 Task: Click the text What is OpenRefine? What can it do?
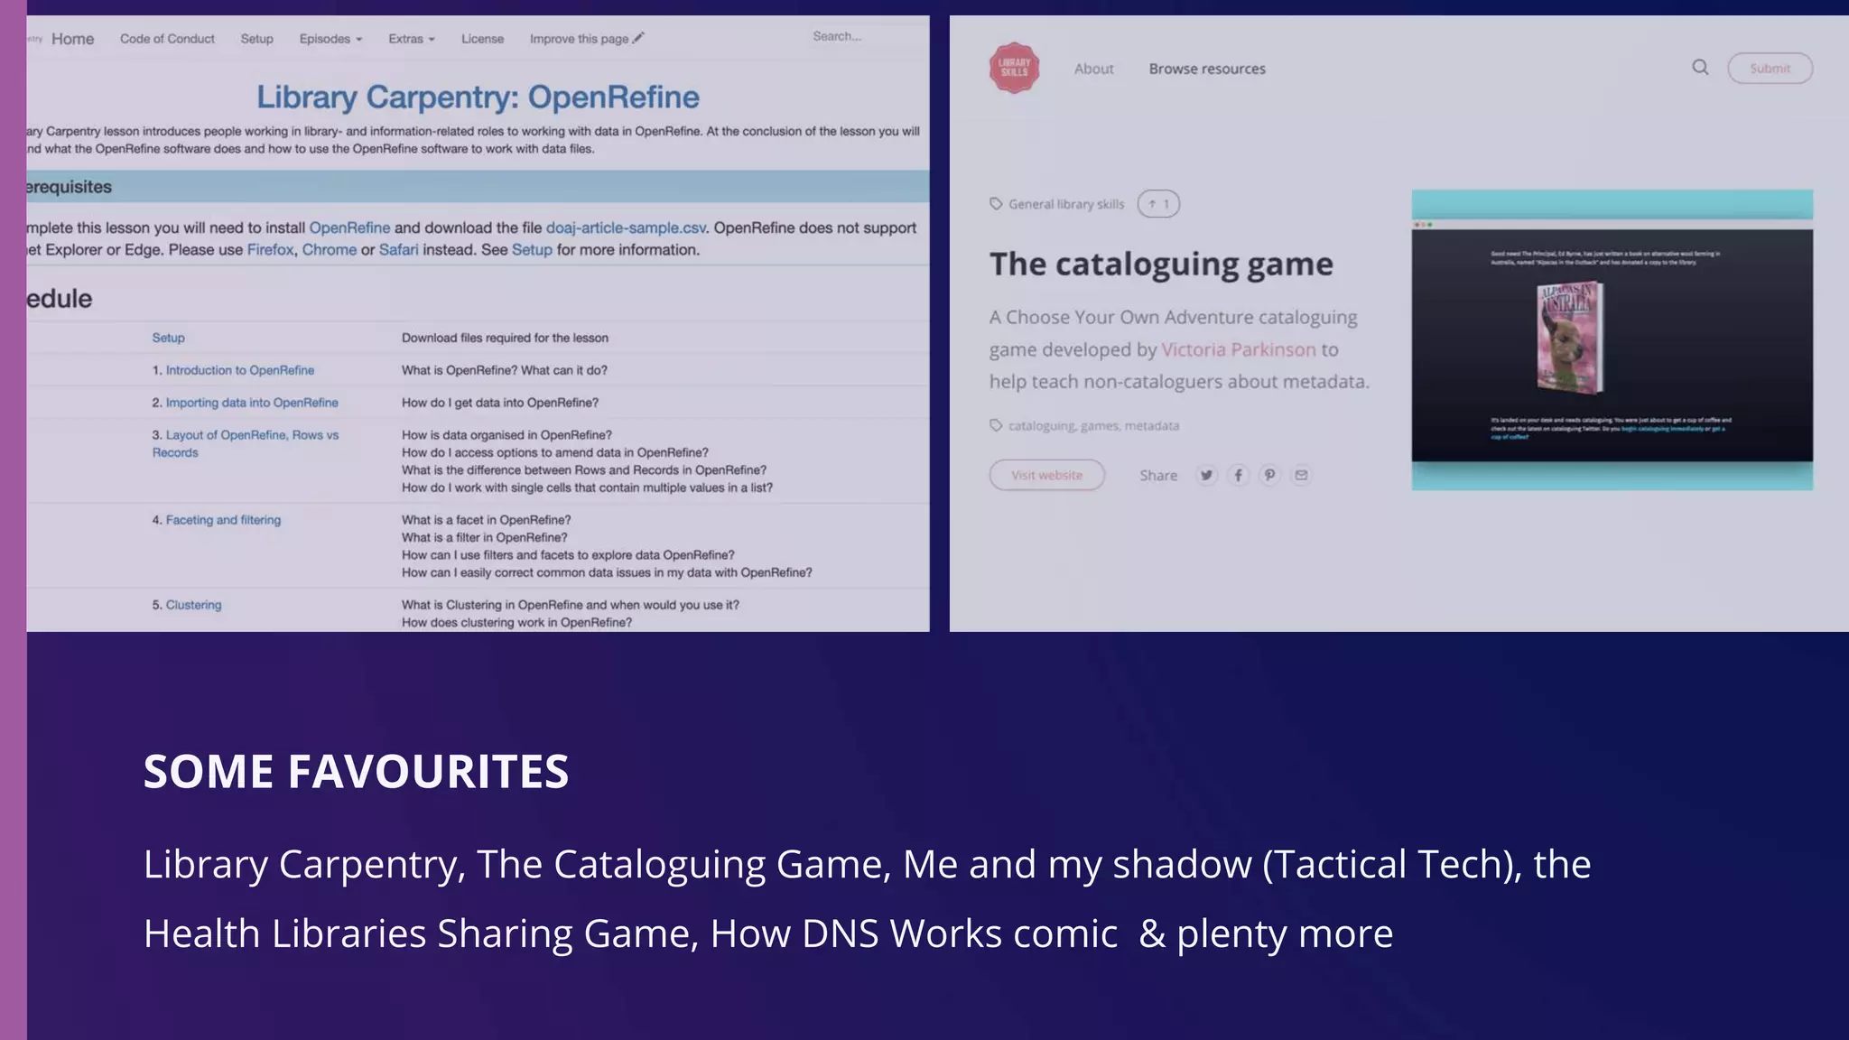pos(504,370)
